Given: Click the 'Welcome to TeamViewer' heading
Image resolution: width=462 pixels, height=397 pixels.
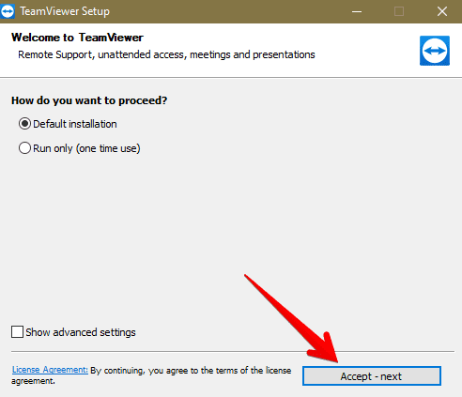Looking at the screenshot, I should pos(77,38).
